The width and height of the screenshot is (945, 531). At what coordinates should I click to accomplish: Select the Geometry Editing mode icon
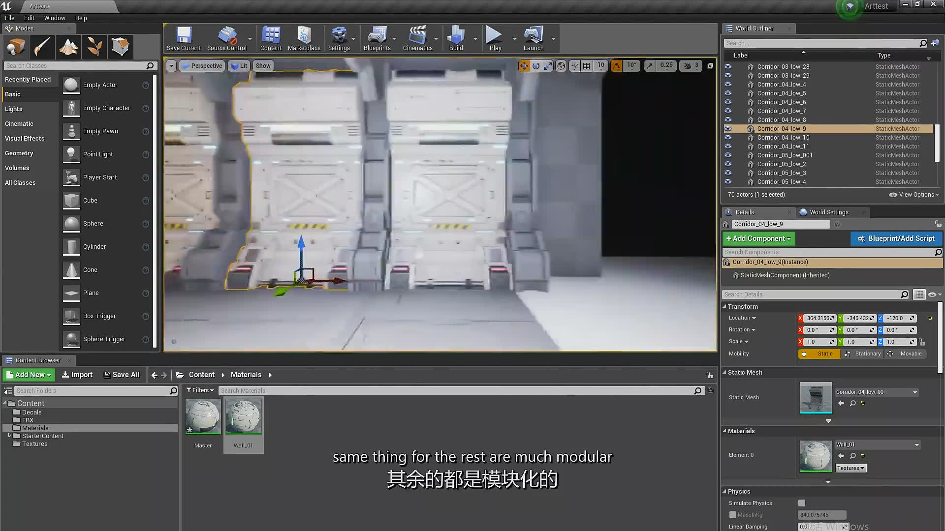tap(120, 47)
